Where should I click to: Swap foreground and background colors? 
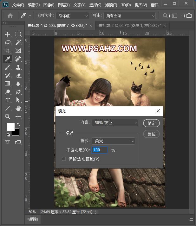(x=18, y=124)
